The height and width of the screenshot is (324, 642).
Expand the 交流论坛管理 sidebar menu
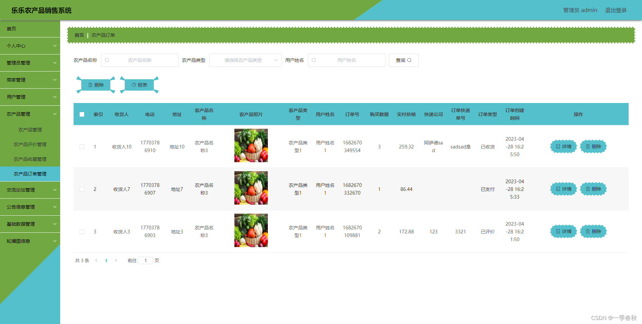coord(30,190)
